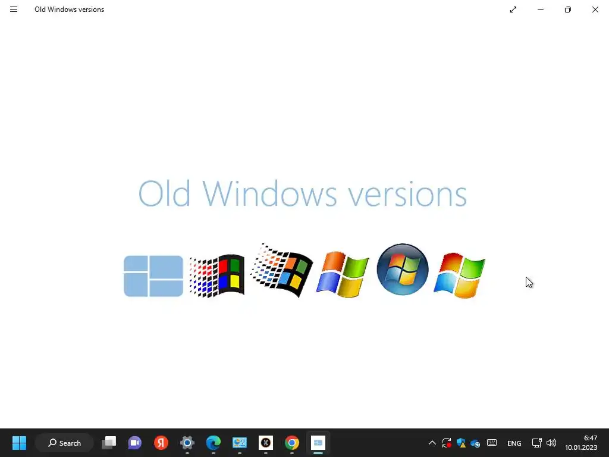The width and height of the screenshot is (609, 457).
Task: Open network status tray icon
Action: [x=537, y=443]
